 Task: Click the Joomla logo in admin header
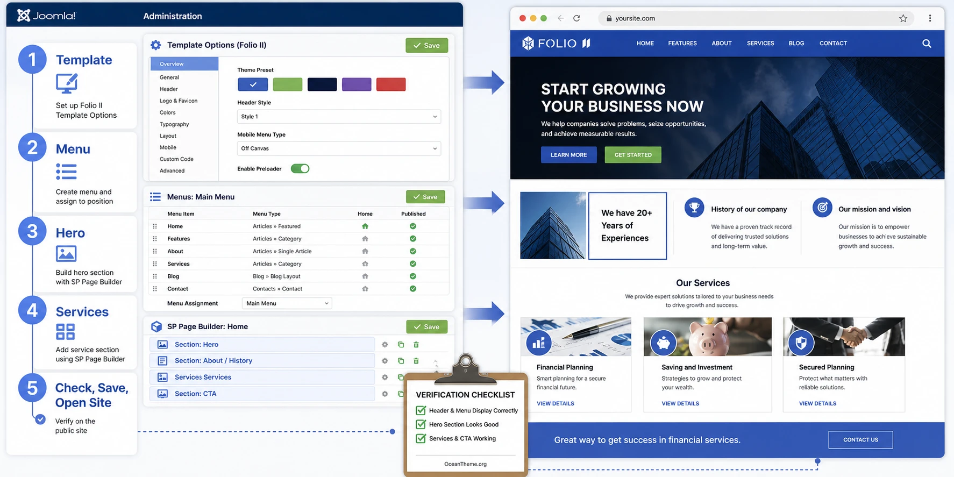(46, 16)
